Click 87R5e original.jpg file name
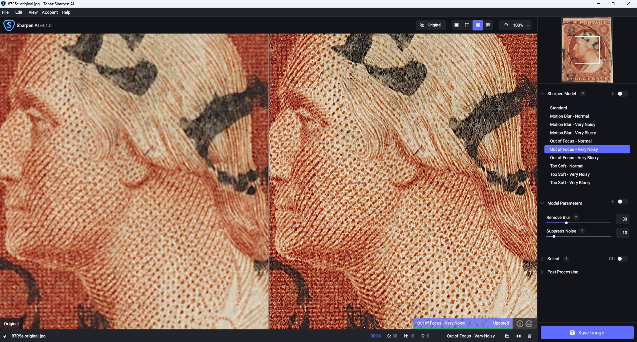This screenshot has height=342, width=637. point(29,336)
